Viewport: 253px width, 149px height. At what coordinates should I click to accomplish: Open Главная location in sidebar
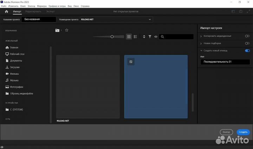(12, 47)
